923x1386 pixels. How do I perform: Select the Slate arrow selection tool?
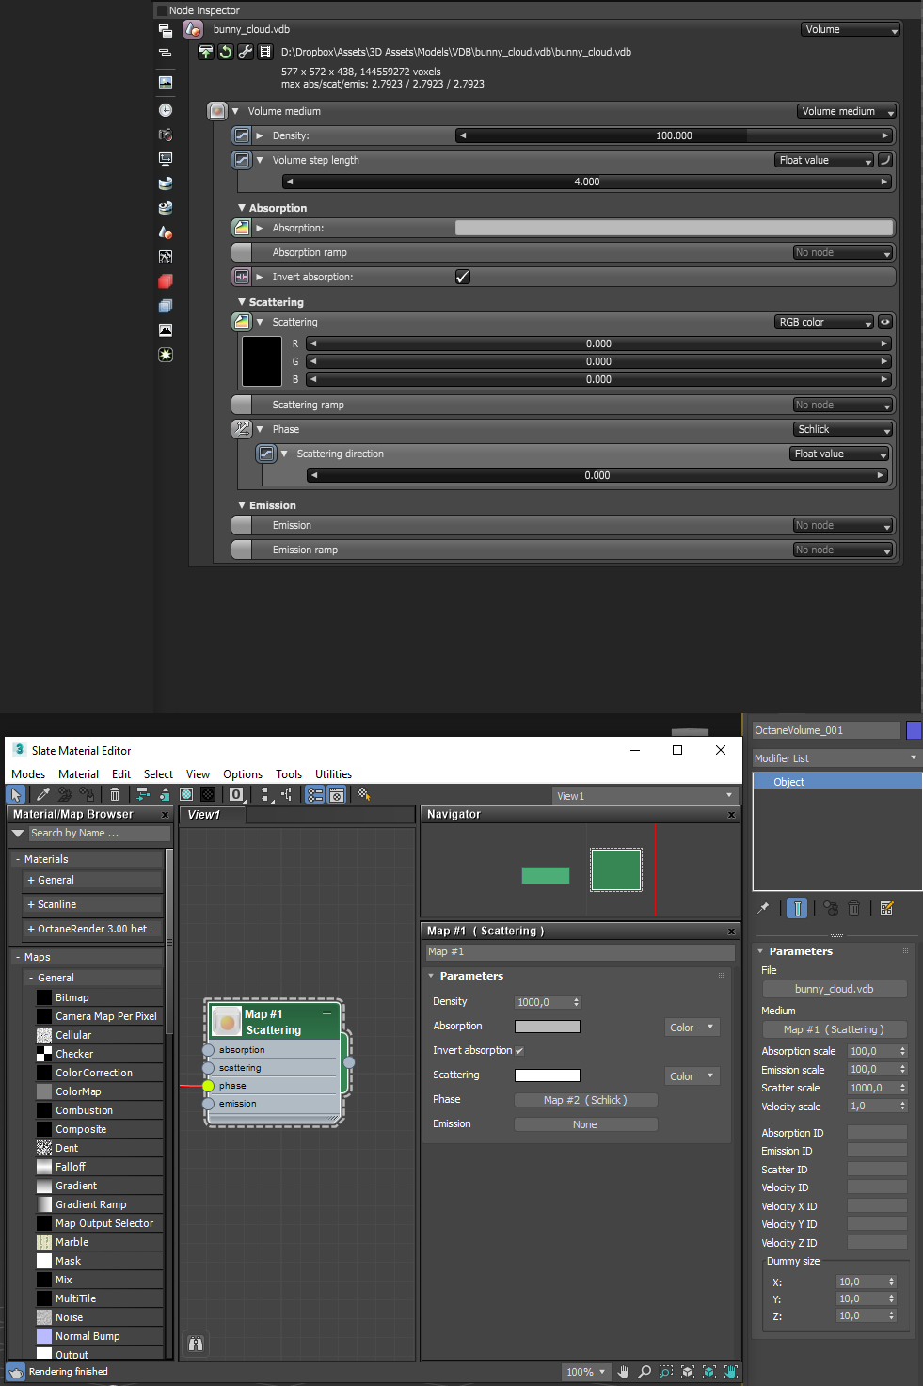click(x=16, y=795)
